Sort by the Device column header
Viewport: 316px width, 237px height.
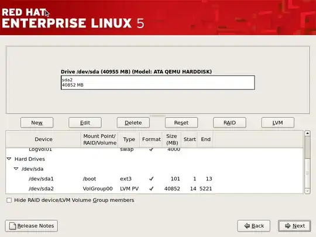[43, 139]
